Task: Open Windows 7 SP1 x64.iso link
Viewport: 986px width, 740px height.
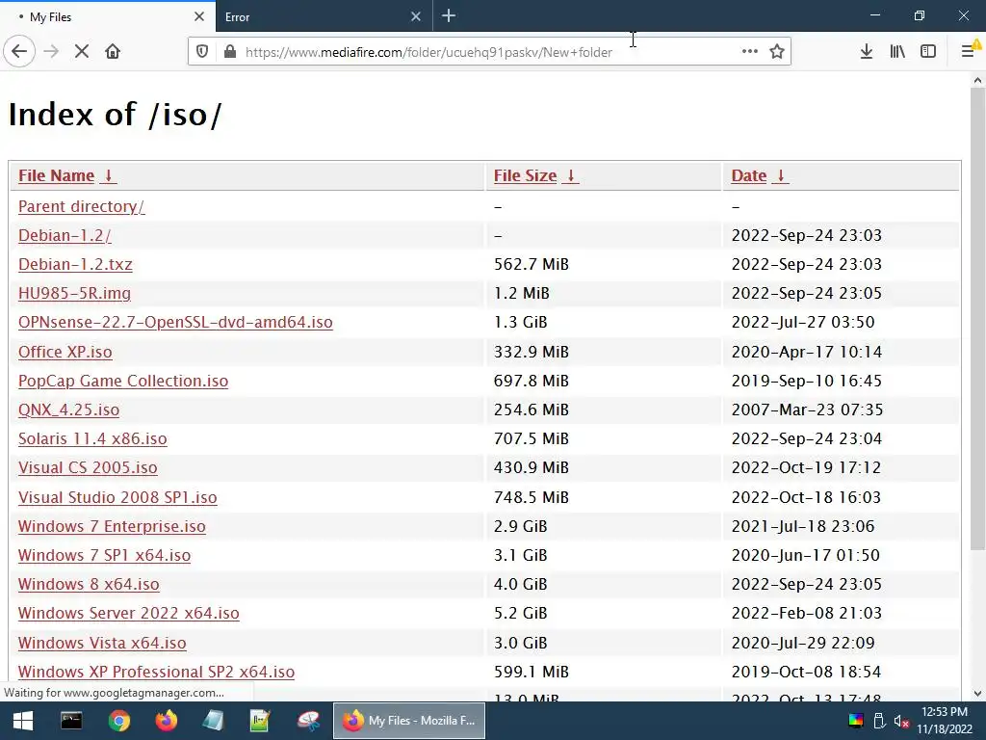Action: coord(104,555)
